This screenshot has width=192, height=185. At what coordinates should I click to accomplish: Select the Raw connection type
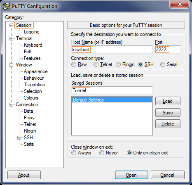[x=74, y=64]
